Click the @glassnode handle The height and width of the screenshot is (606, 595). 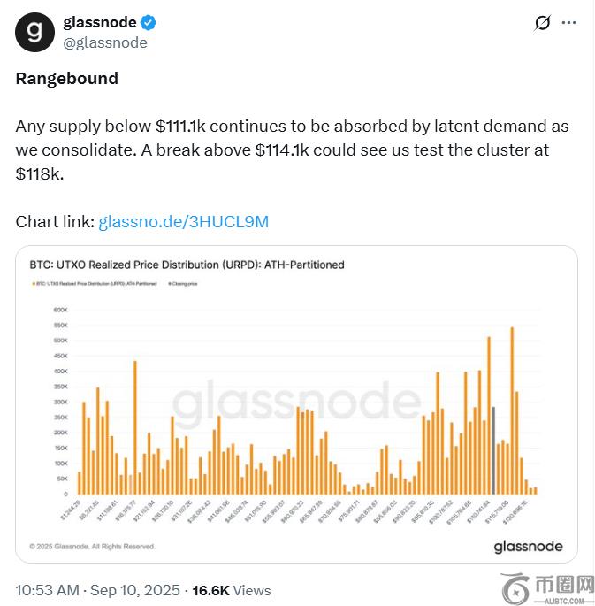[105, 42]
